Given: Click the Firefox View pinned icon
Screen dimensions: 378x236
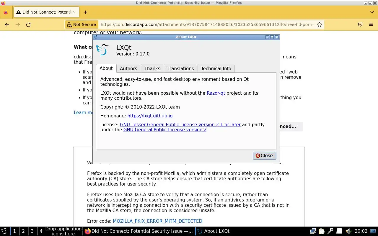Looking at the screenshot, I should pyautogui.click(x=6, y=12).
